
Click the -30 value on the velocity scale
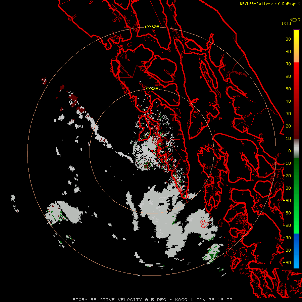287,188
